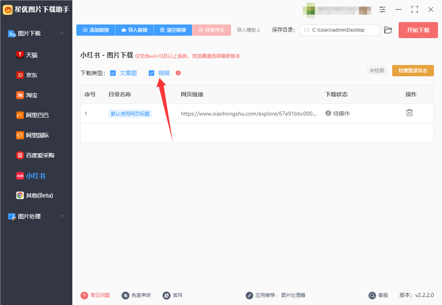This screenshot has height=305, width=442.
Task: Click the 网页链接 column header
Action: click(192, 94)
